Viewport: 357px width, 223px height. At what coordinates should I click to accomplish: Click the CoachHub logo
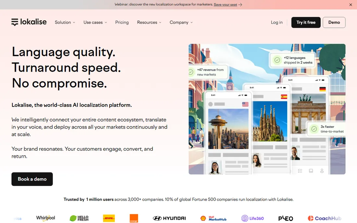[325, 218]
